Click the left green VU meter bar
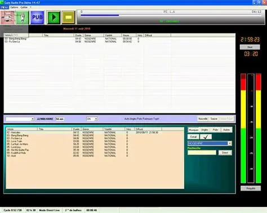The height and width of the screenshot is (213, 267). pyautogui.click(x=243, y=128)
